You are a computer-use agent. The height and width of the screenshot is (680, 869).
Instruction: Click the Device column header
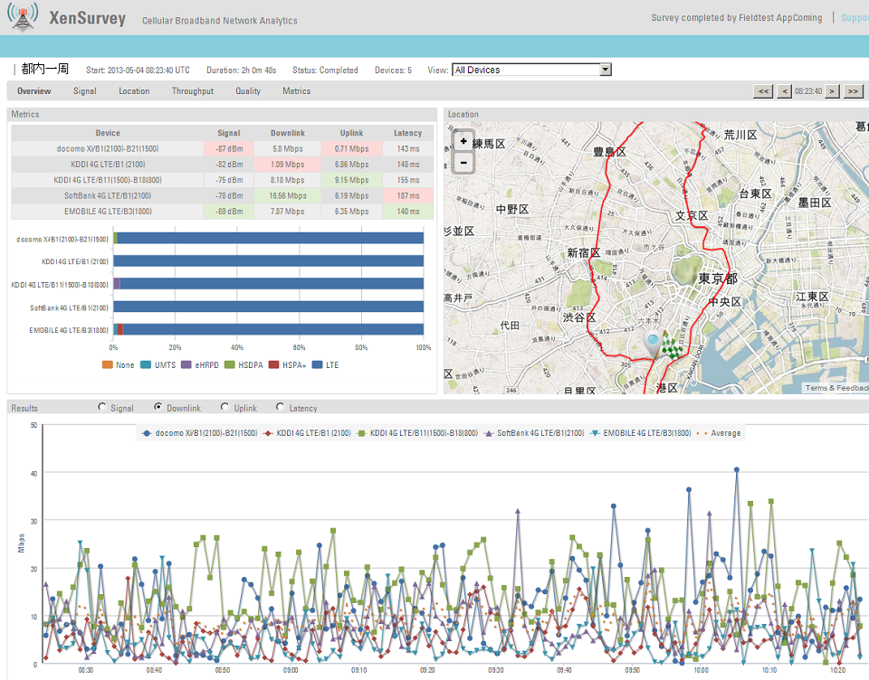tap(108, 133)
